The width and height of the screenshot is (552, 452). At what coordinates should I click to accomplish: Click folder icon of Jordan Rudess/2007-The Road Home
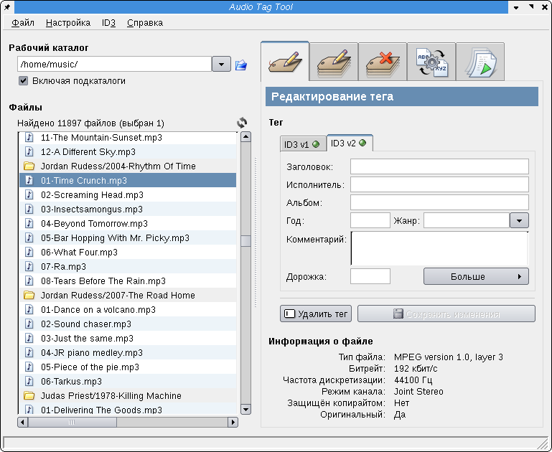tap(29, 295)
